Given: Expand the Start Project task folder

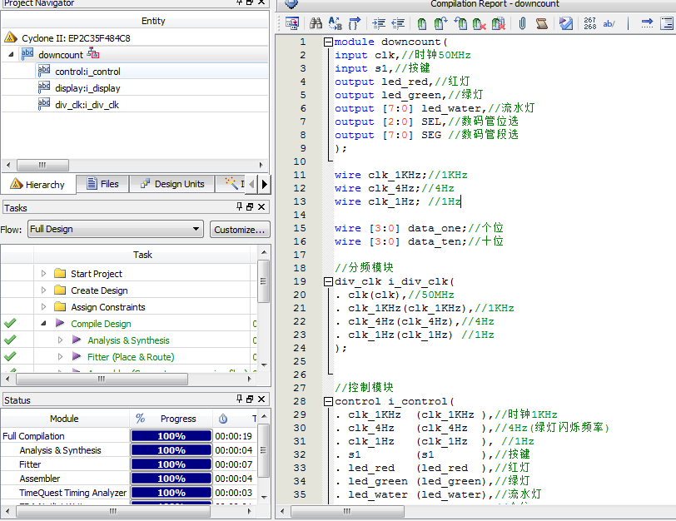Looking at the screenshot, I should [x=44, y=274].
